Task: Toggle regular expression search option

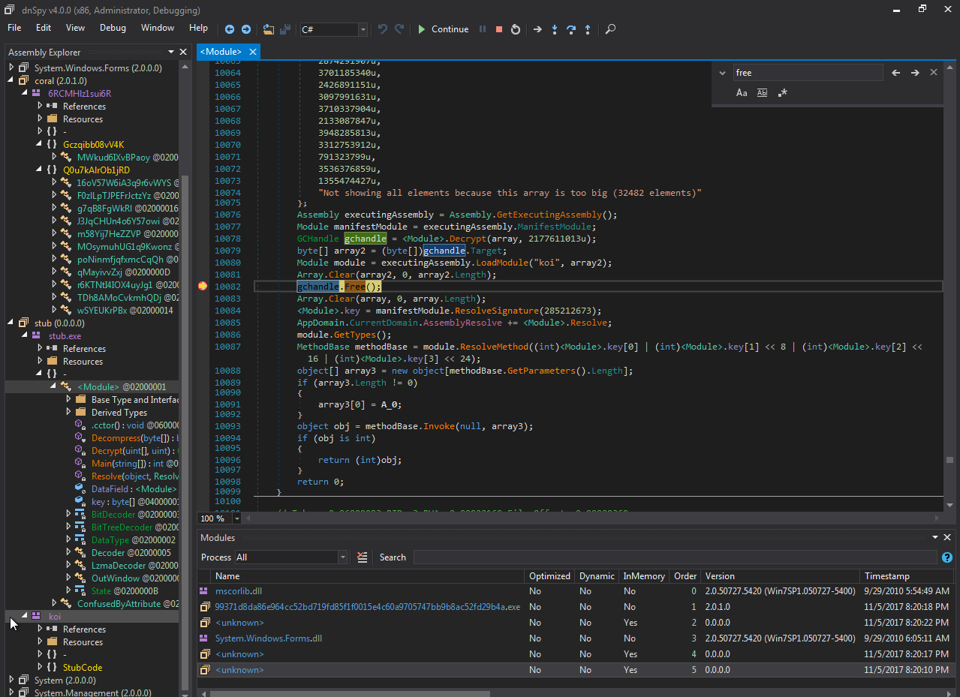Action: [x=782, y=93]
